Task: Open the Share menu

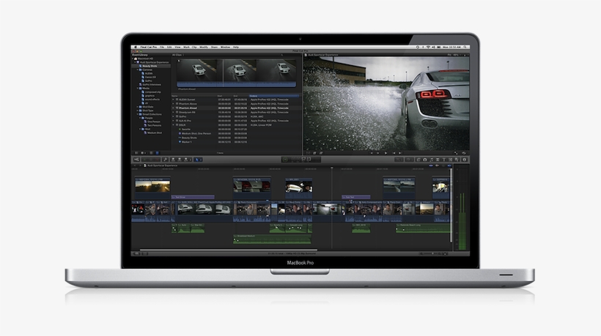Action: pos(214,47)
